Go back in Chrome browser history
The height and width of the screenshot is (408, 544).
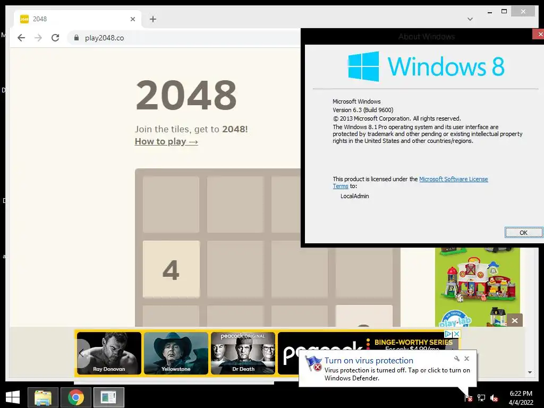coord(21,38)
